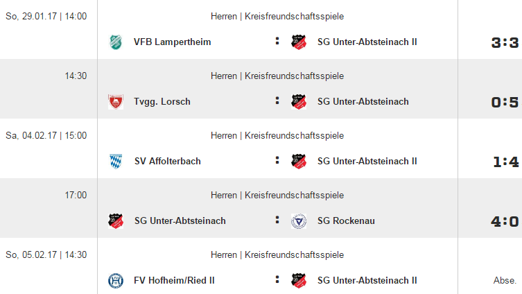Open the 0:5 match result
The image size is (522, 294).
pyautogui.click(x=505, y=102)
